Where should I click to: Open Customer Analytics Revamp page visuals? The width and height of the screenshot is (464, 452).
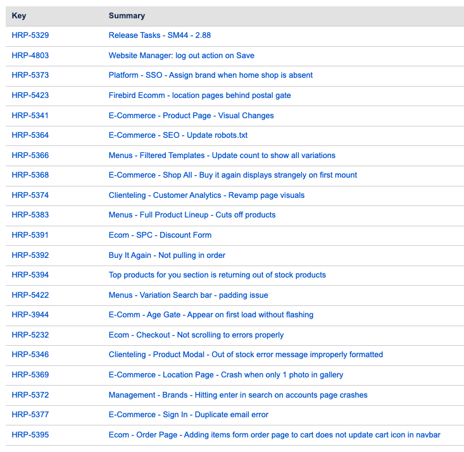point(206,195)
